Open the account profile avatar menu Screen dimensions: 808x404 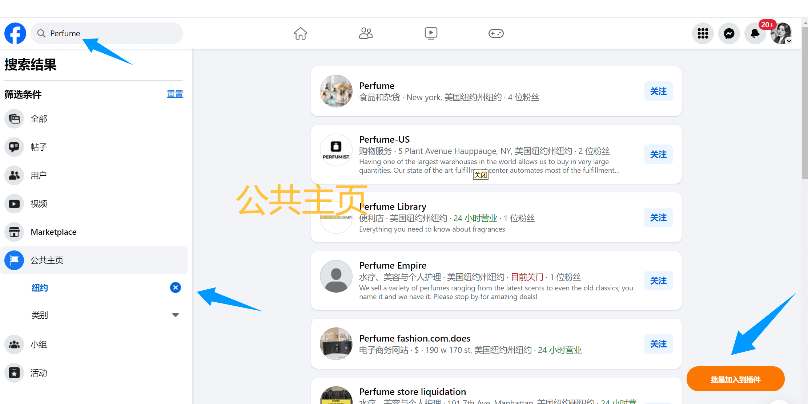coord(781,33)
